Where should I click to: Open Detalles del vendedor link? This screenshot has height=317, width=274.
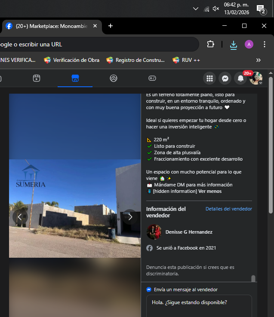coord(229,209)
